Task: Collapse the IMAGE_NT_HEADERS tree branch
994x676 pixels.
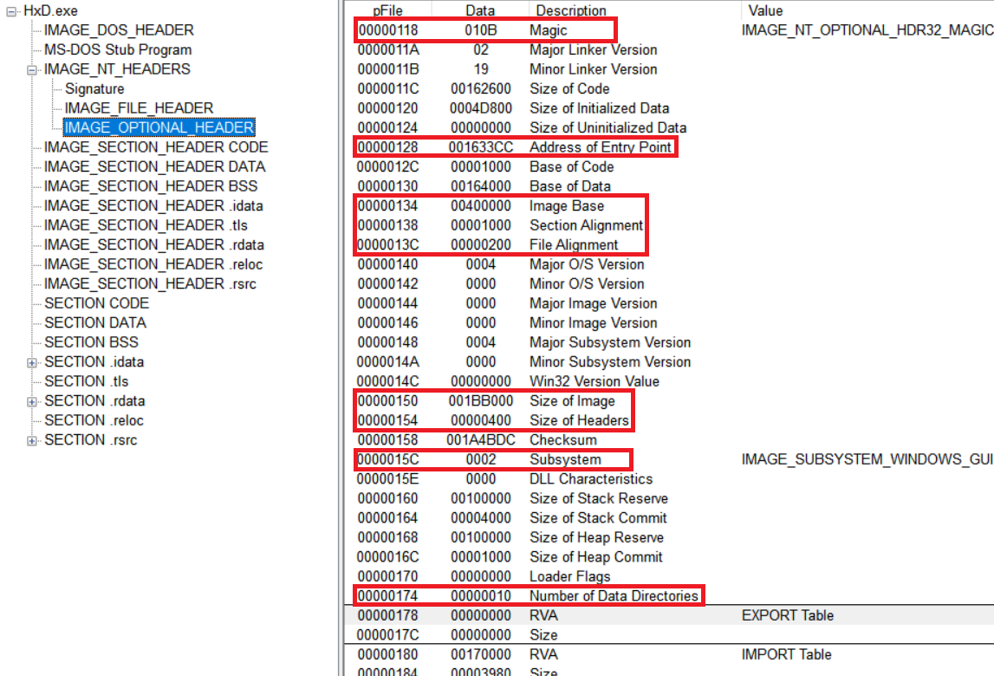Action: [x=32, y=69]
